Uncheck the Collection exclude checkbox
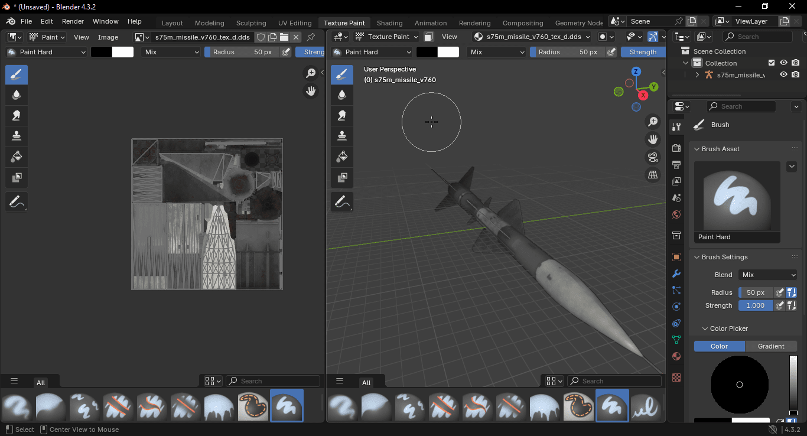This screenshot has height=436, width=807. [x=771, y=63]
